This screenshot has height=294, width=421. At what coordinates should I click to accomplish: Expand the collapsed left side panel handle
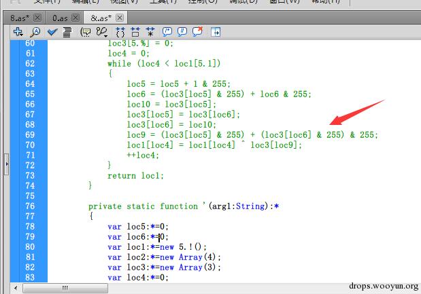coord(6,164)
